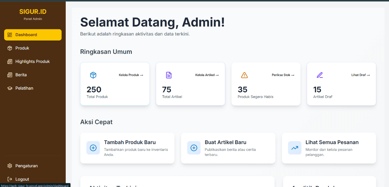Click the SIGUR.ID logo text
Image resolution: width=389 pixels, height=187 pixels.
coord(33,12)
